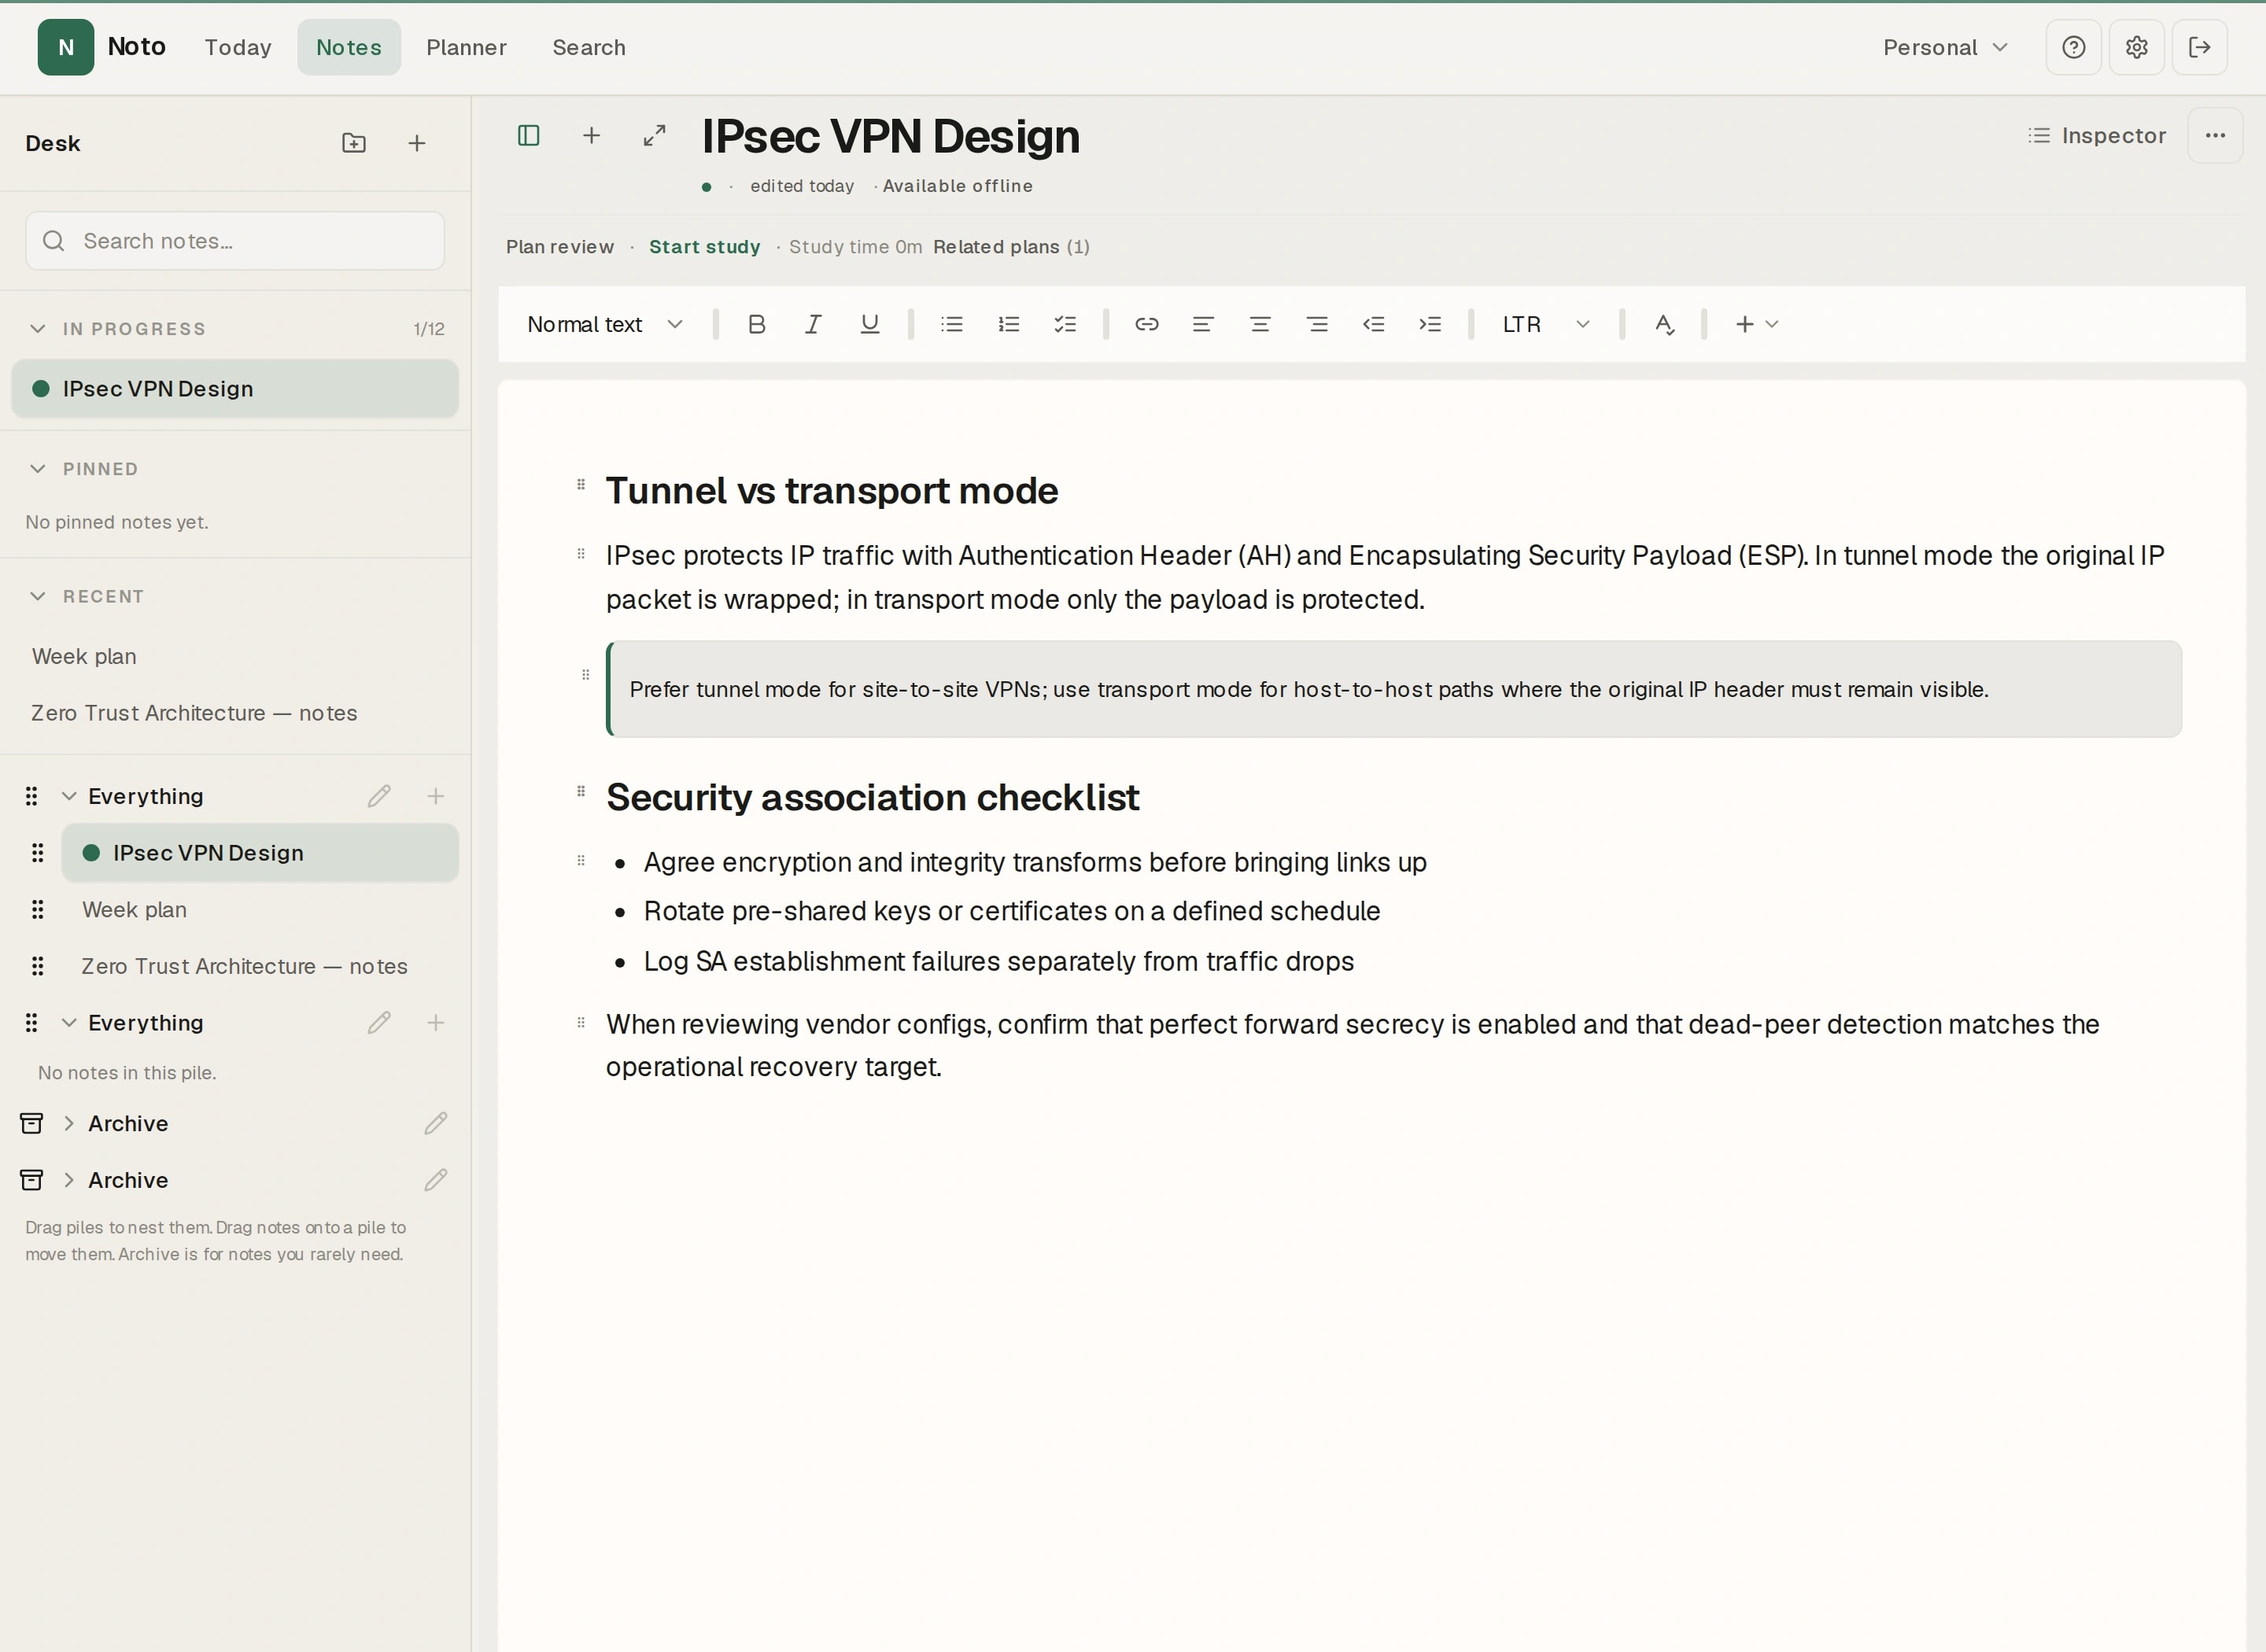This screenshot has height=1652, width=2266.
Task: Expand the second Archive pile
Action: pos(69,1180)
